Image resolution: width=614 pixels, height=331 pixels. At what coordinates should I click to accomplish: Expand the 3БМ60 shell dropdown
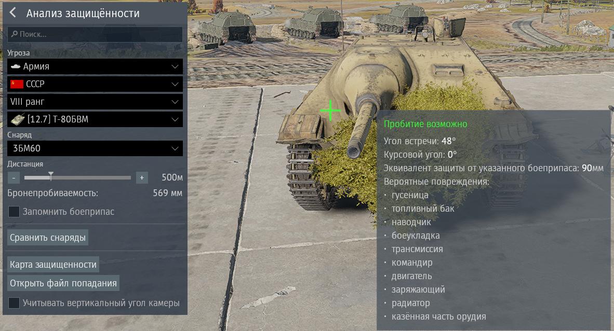coord(95,148)
